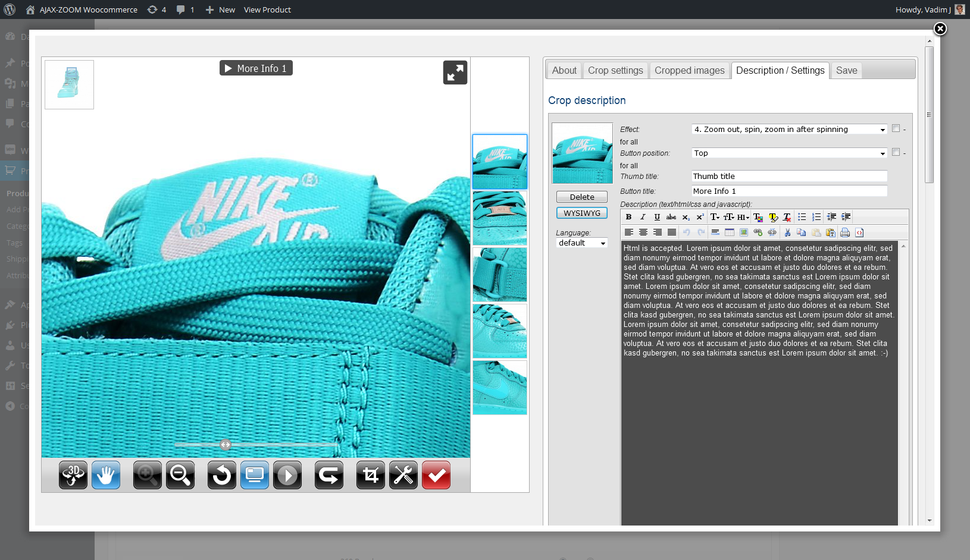
Task: Select the third strap crop thumbnail
Action: [x=500, y=275]
